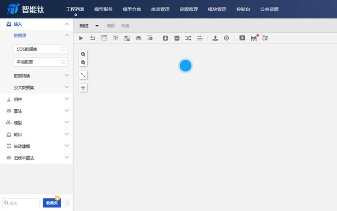
Task: Collapse the sidebar with the chevron button
Action: pos(67,203)
